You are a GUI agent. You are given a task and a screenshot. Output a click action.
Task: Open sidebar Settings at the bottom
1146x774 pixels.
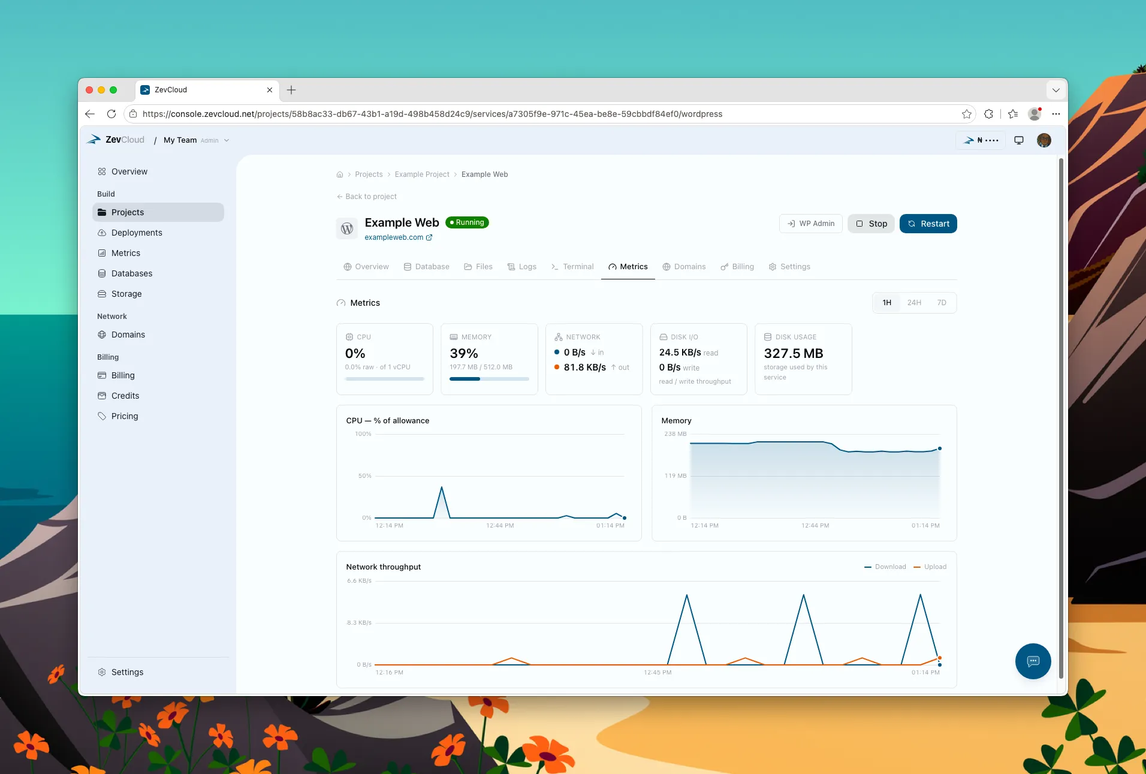point(158,672)
